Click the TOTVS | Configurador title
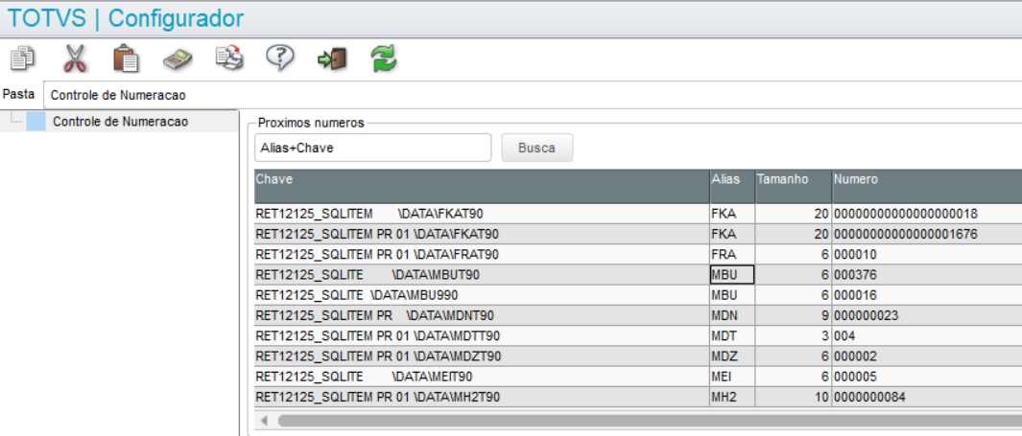The height and width of the screenshot is (436, 1022). click(x=125, y=18)
